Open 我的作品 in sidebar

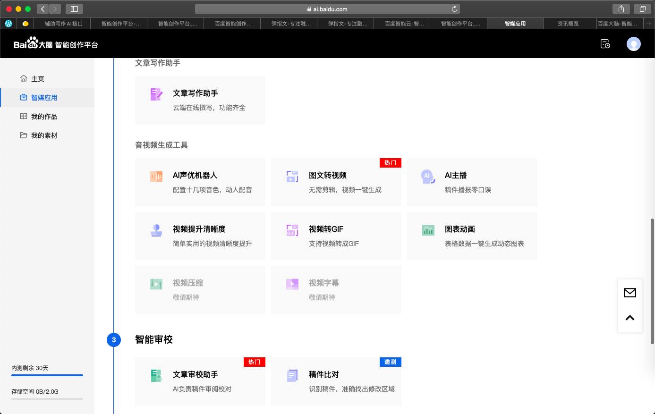44,117
